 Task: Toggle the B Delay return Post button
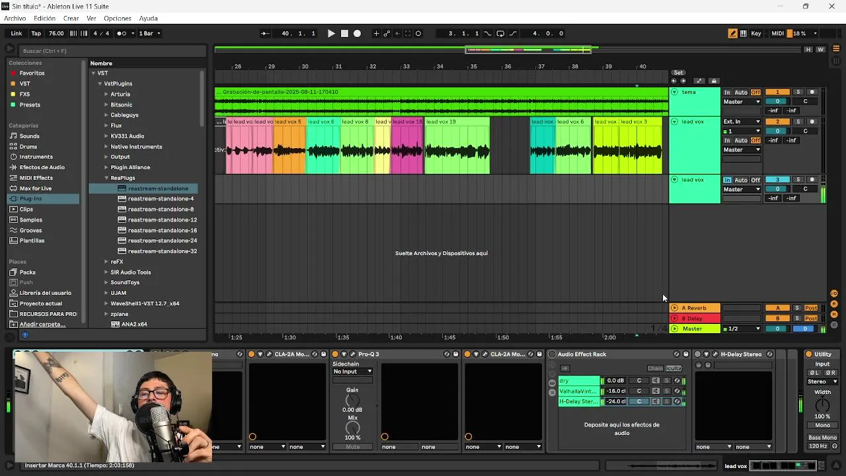pyautogui.click(x=811, y=319)
